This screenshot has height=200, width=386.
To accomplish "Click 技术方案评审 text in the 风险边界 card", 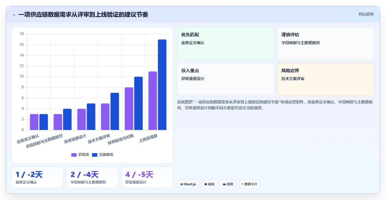I will tap(293, 79).
